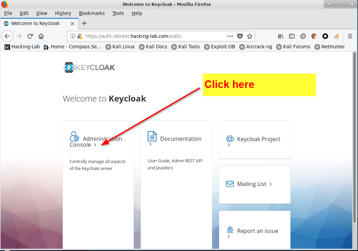Screen dimensions: 358x251
Task: Open the Edit menu
Action: 24,13
